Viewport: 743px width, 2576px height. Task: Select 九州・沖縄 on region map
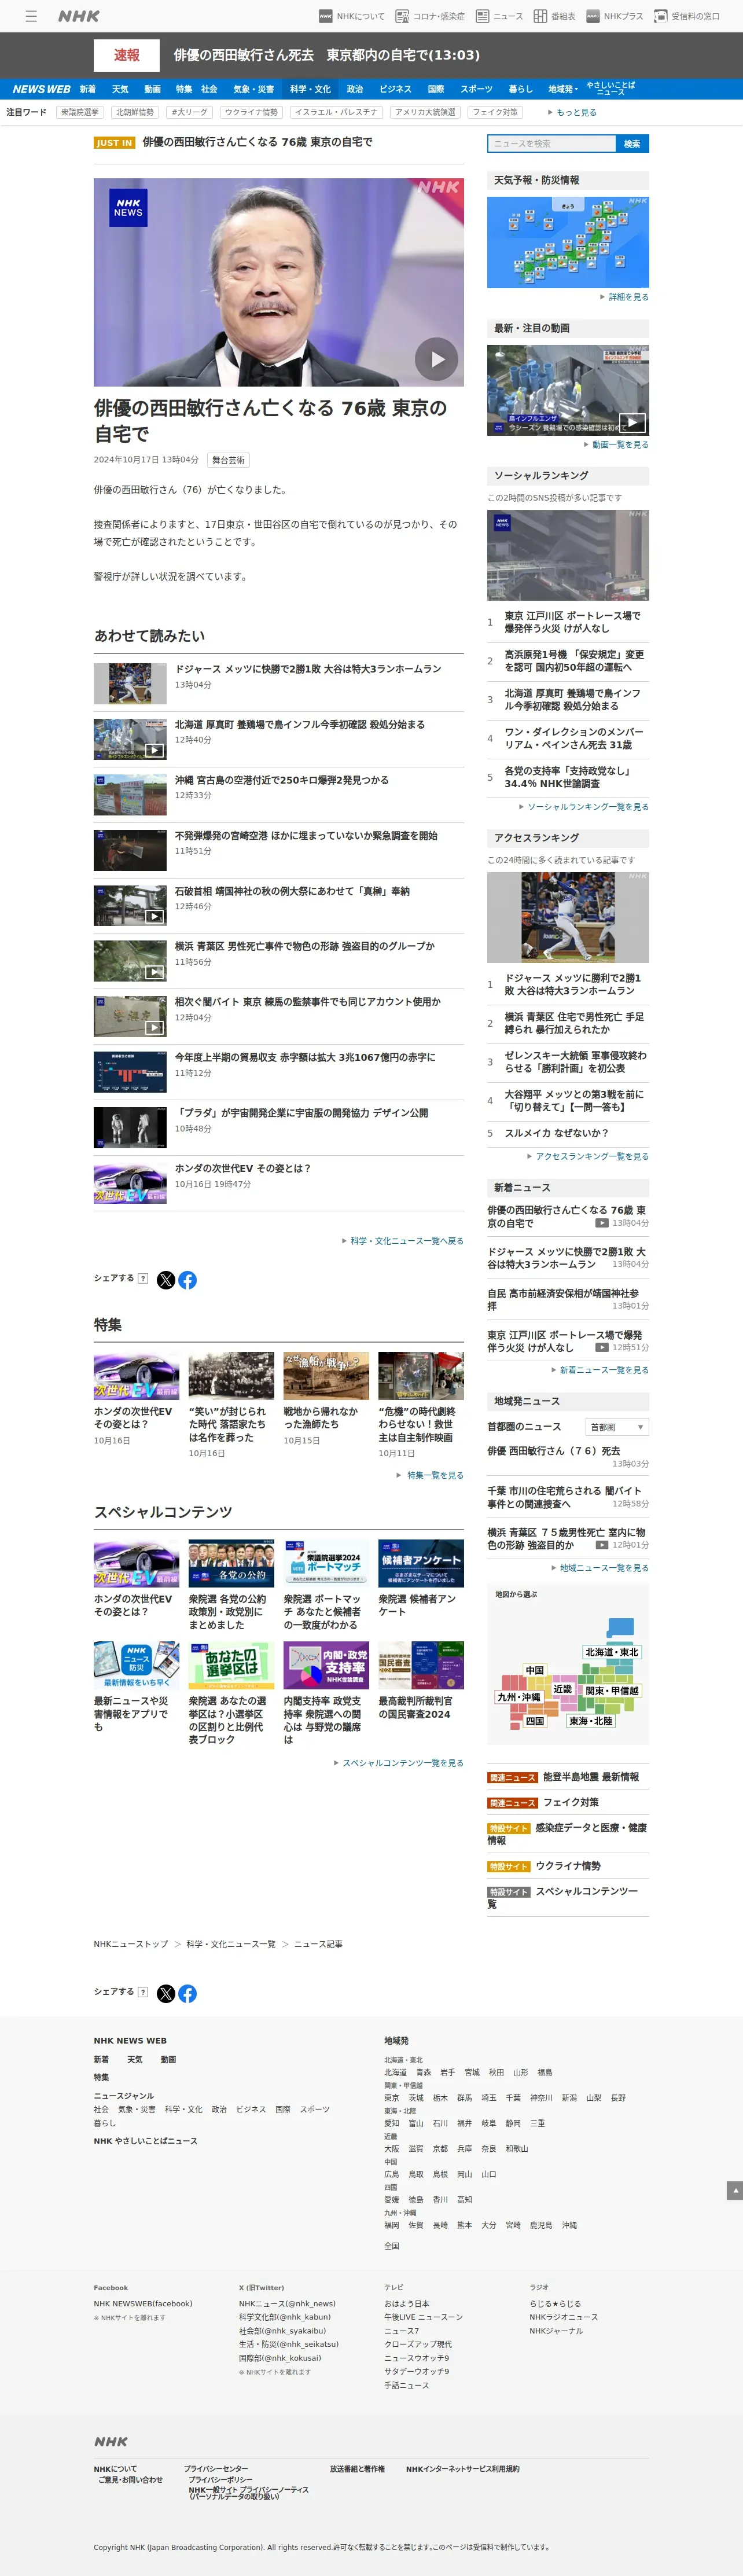point(520,1697)
